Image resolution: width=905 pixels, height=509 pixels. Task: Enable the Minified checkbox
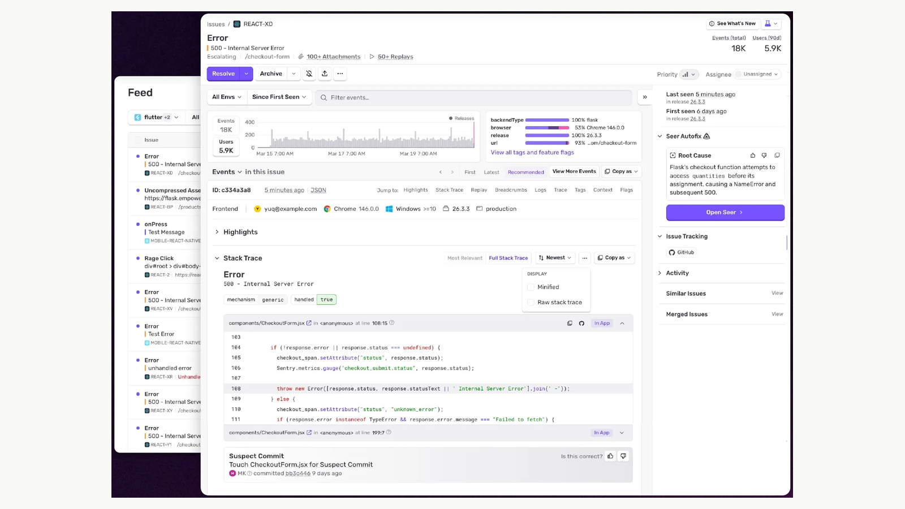[531, 287]
